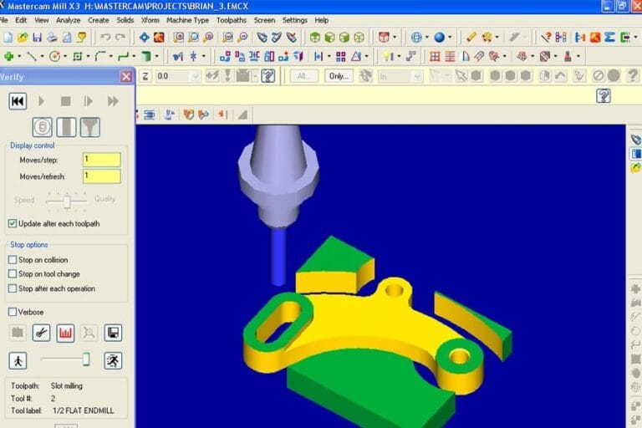Tick the Verbose checkbox
The image size is (642, 428).
click(x=13, y=312)
